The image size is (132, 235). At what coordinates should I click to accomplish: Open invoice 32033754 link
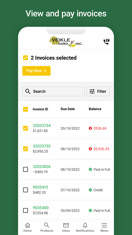(x=42, y=126)
